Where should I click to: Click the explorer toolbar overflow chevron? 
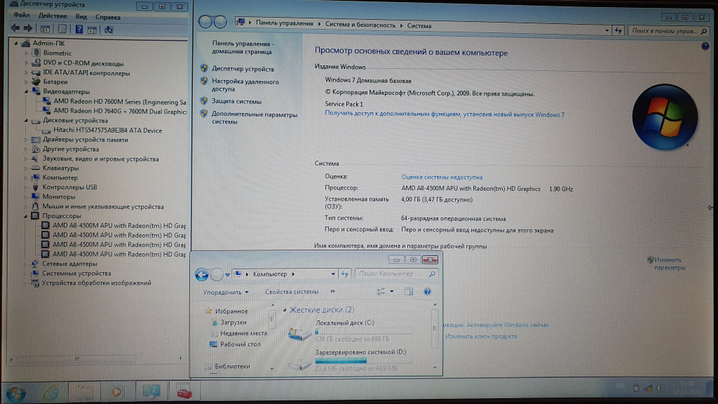pyautogui.click(x=333, y=291)
